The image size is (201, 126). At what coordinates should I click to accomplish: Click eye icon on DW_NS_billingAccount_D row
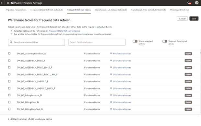click(111, 95)
